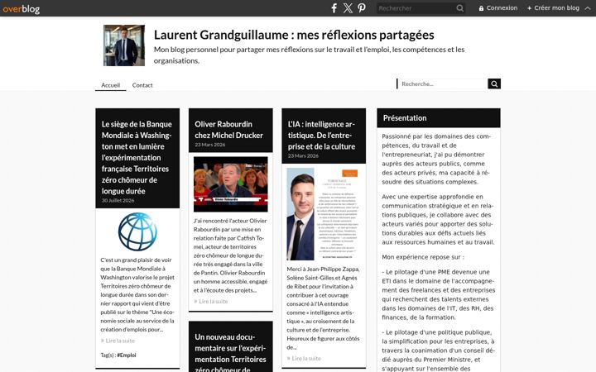Open the blog title Laurent Grandguillaume link
This screenshot has width=596, height=372.
(294, 35)
